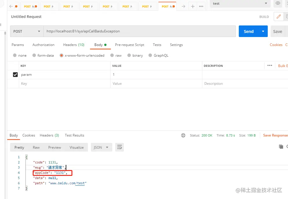Open the Settings tab
Image resolution: width=288 pixels, height=199 pixels.
176,45
